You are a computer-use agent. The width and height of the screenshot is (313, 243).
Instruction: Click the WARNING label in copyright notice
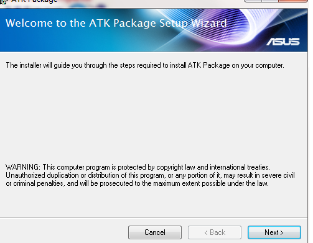pyautogui.click(x=23, y=167)
